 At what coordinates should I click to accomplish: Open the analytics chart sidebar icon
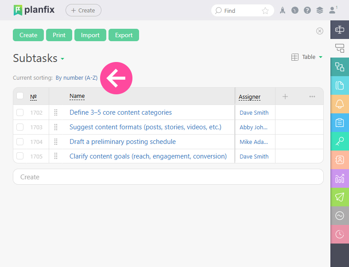[340, 178]
